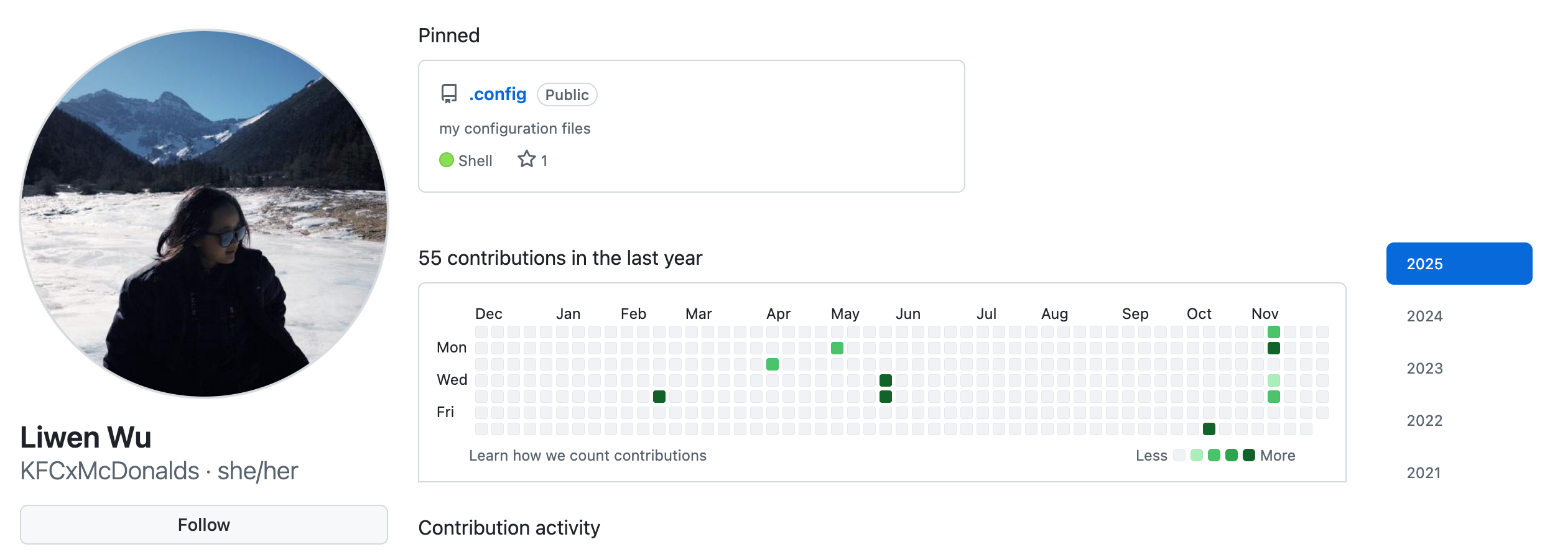Click the green Shell language dot
The height and width of the screenshot is (557, 1555).
click(x=446, y=160)
